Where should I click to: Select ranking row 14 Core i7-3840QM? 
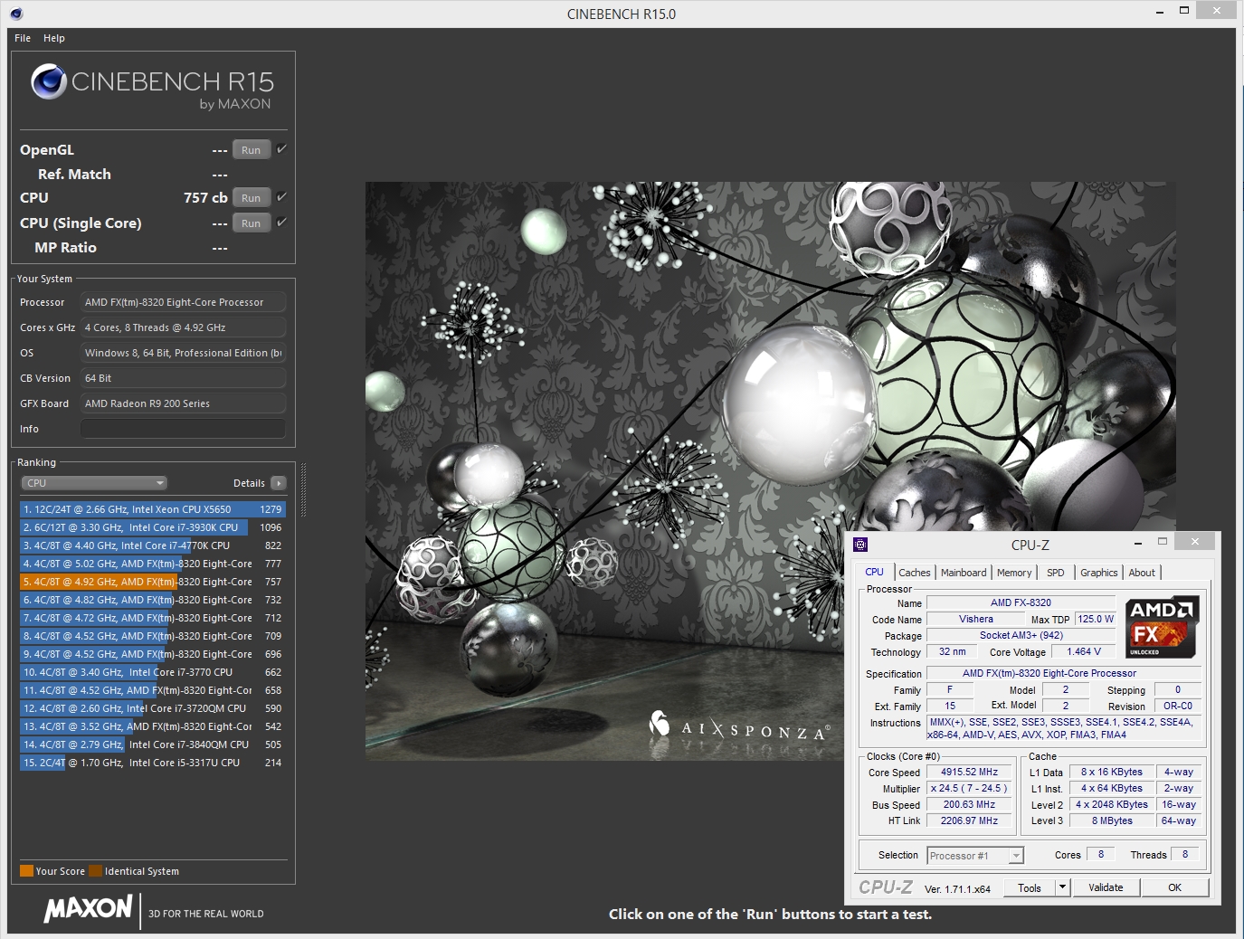tap(152, 745)
